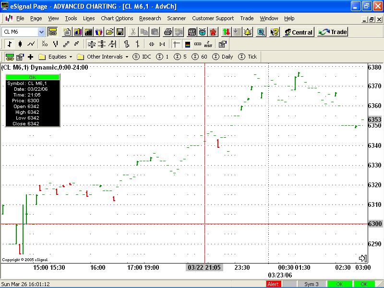Click the Trade button

333,32
